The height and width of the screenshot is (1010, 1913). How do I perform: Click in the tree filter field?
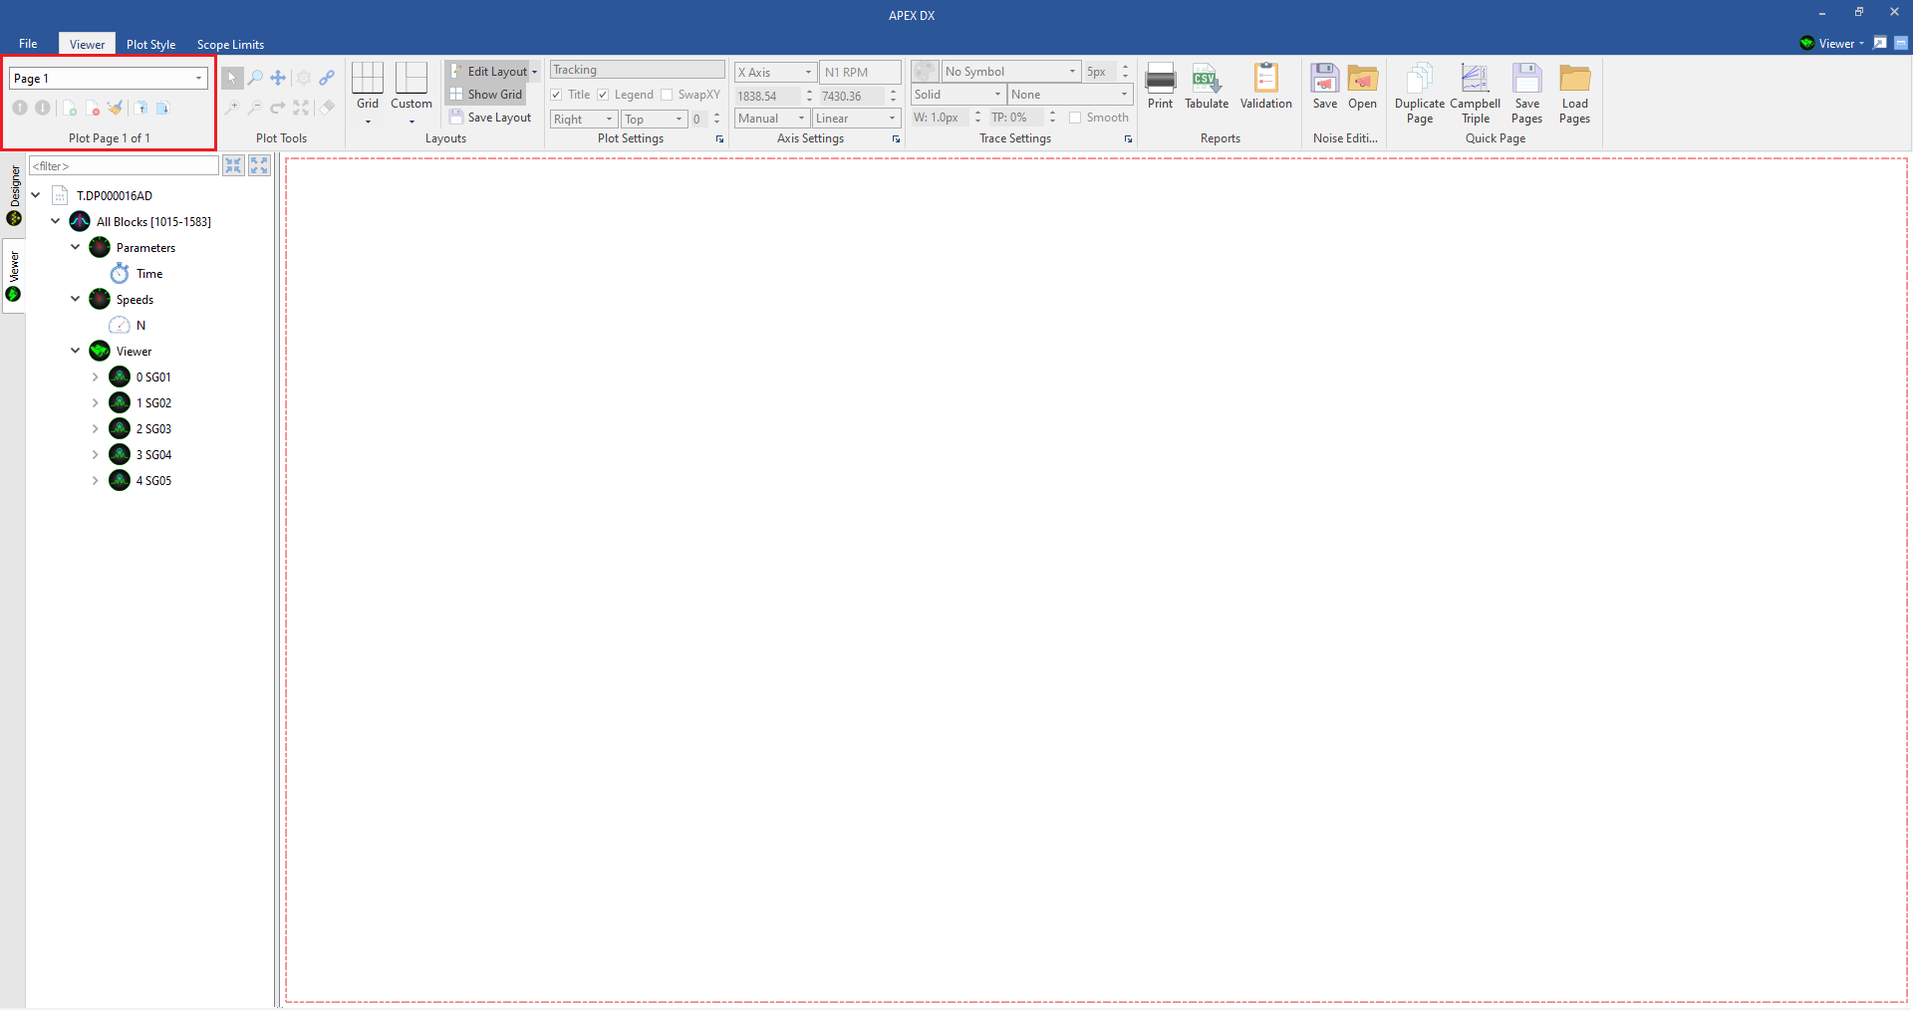coord(124,165)
